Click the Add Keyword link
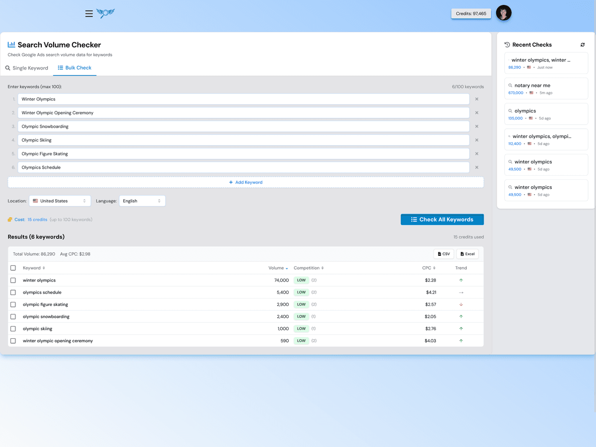Screen dimensions: 596x447 point(245,182)
